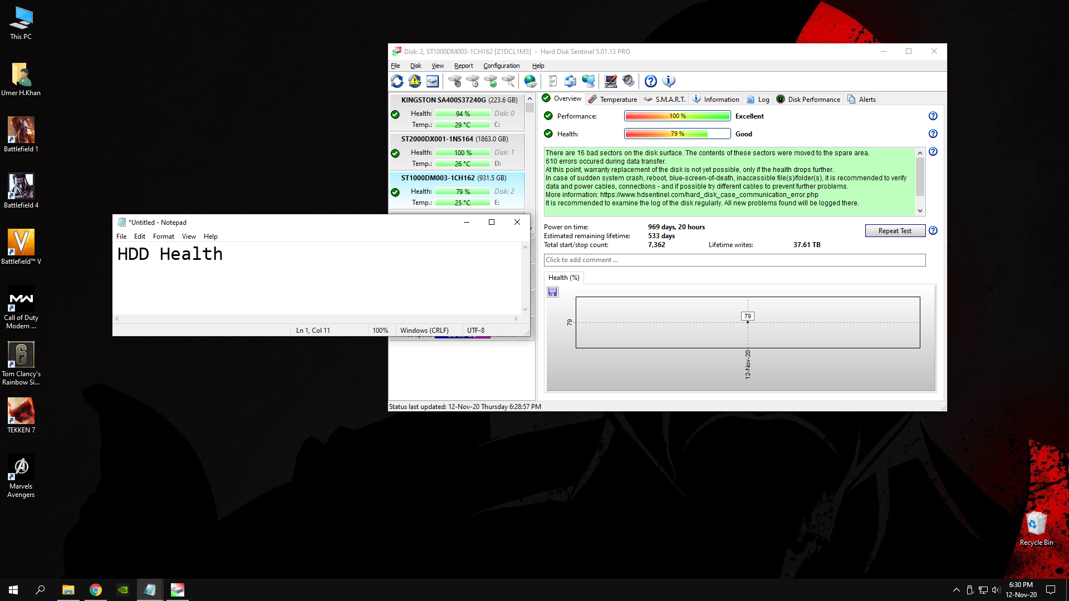
Task: Open the Edit menu in Notepad
Action: click(140, 237)
